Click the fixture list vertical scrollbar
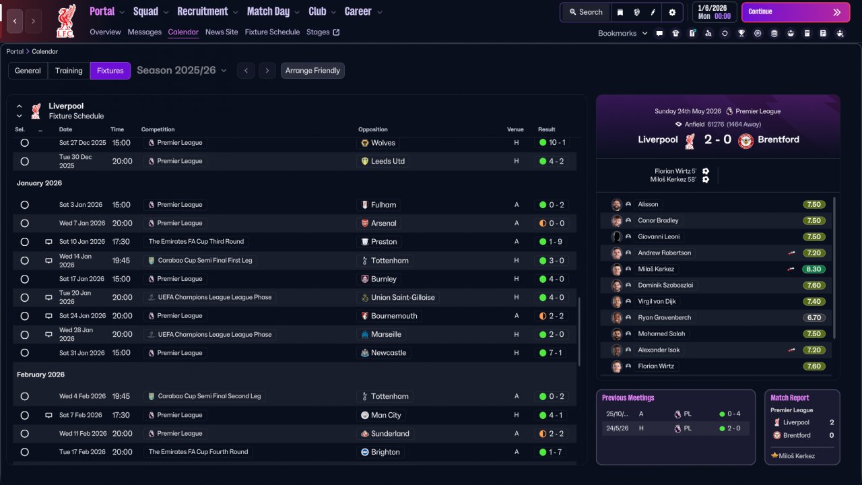 pos(578,331)
